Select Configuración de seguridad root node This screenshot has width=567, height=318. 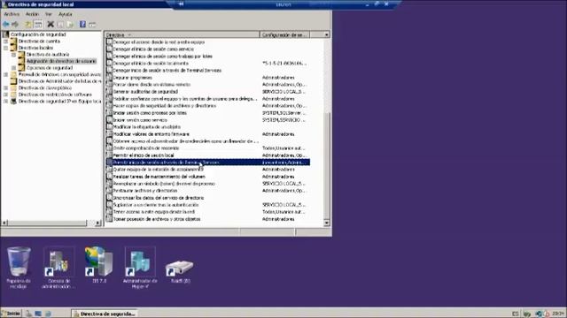click(x=38, y=34)
